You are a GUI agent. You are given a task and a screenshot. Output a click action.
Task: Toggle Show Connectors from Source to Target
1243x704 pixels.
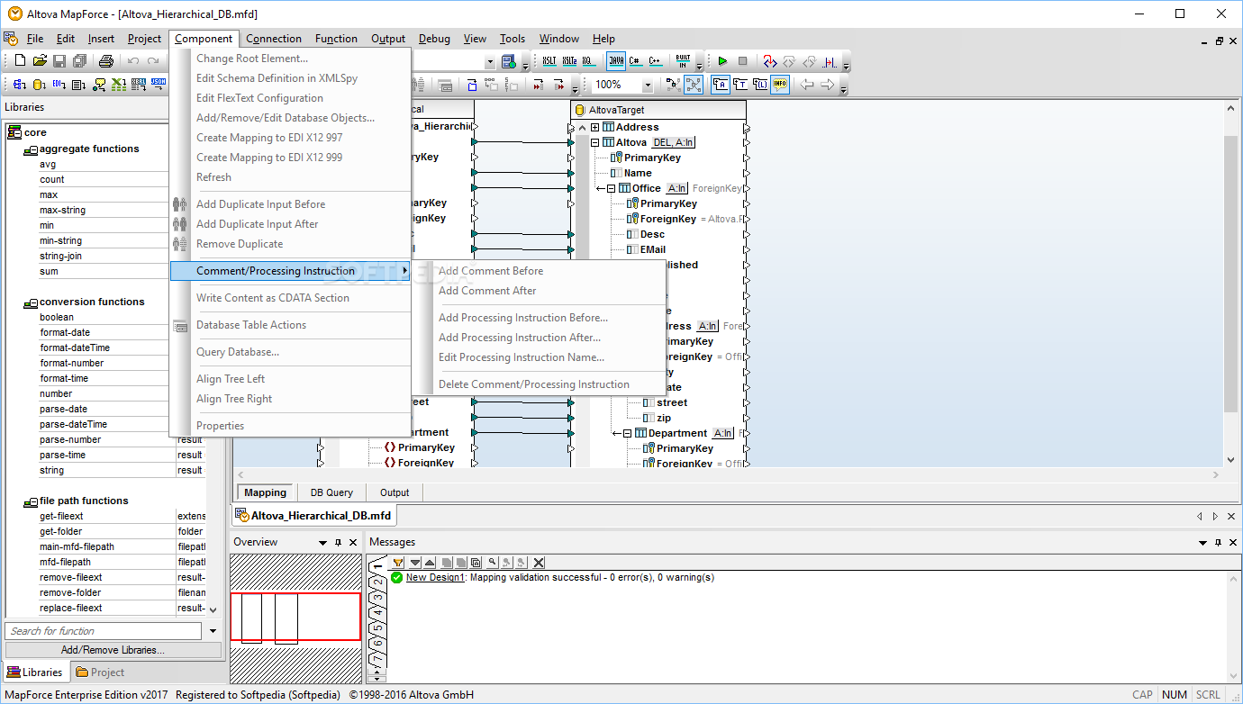pyautogui.click(x=694, y=85)
